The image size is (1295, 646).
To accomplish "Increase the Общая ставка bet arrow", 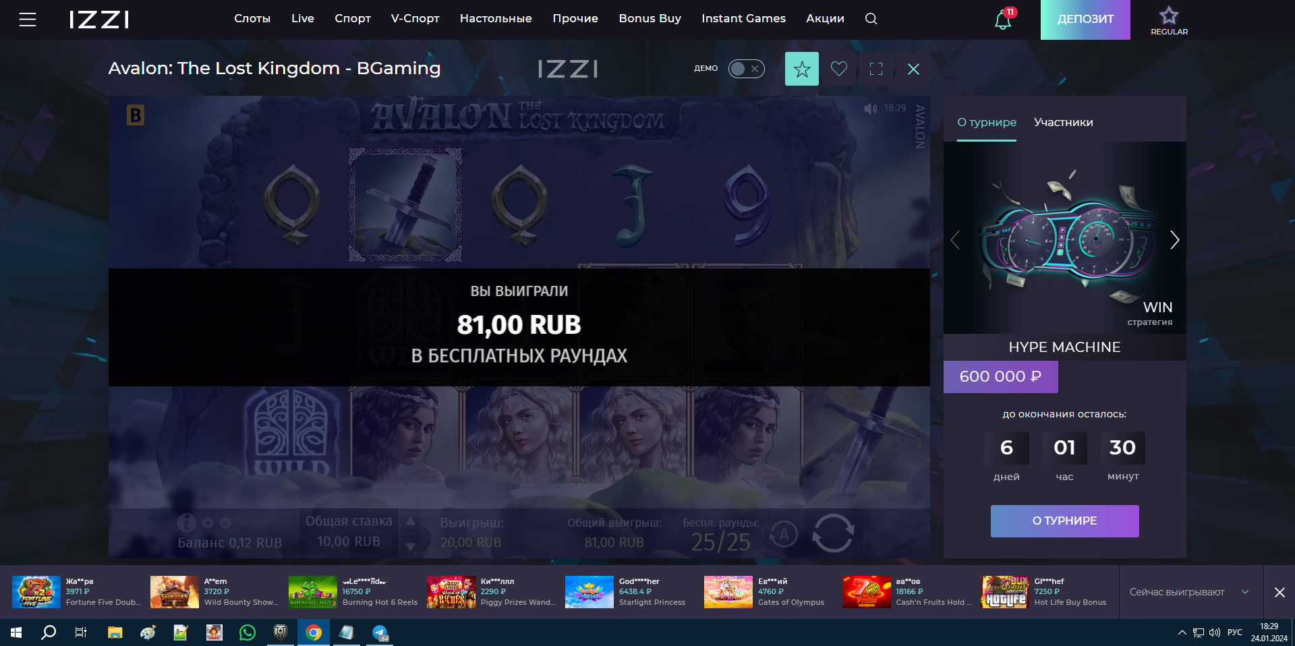I will pos(410,521).
